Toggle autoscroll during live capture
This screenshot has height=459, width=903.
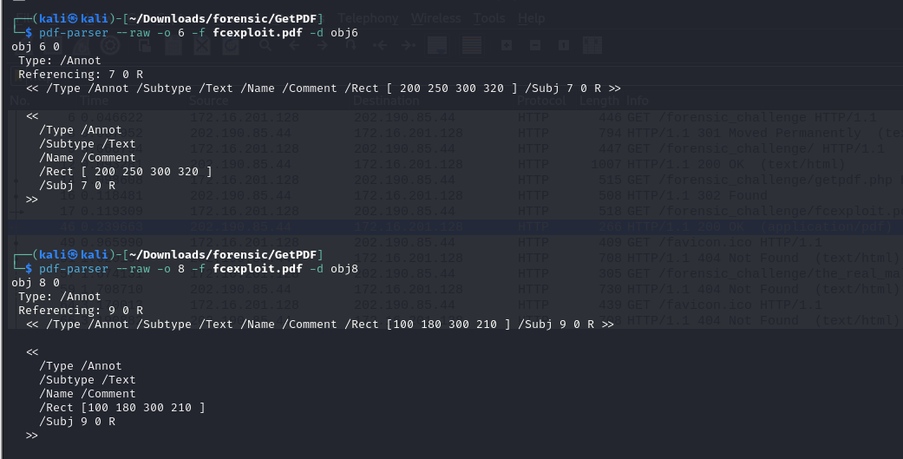coord(438,45)
